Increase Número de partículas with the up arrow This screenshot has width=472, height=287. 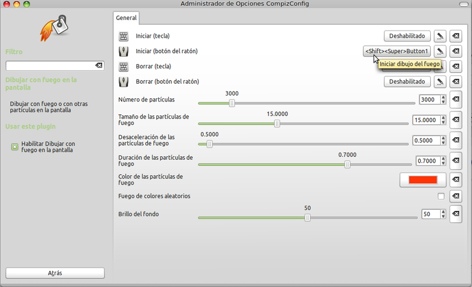(x=443, y=98)
